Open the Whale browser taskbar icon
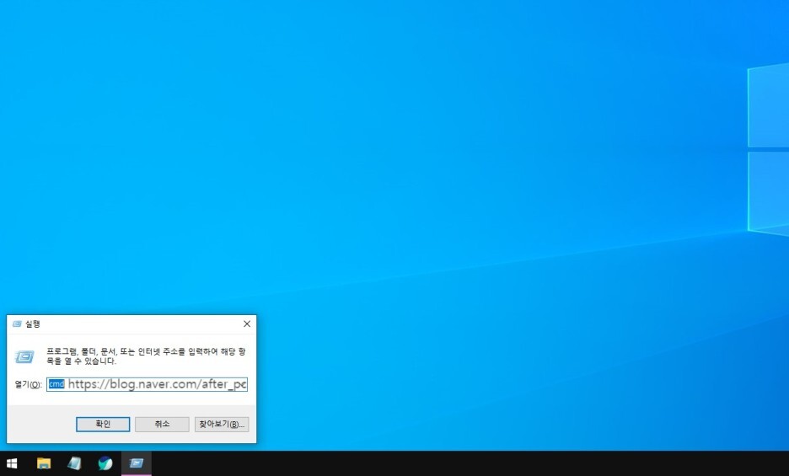The height and width of the screenshot is (476, 789). coord(105,463)
